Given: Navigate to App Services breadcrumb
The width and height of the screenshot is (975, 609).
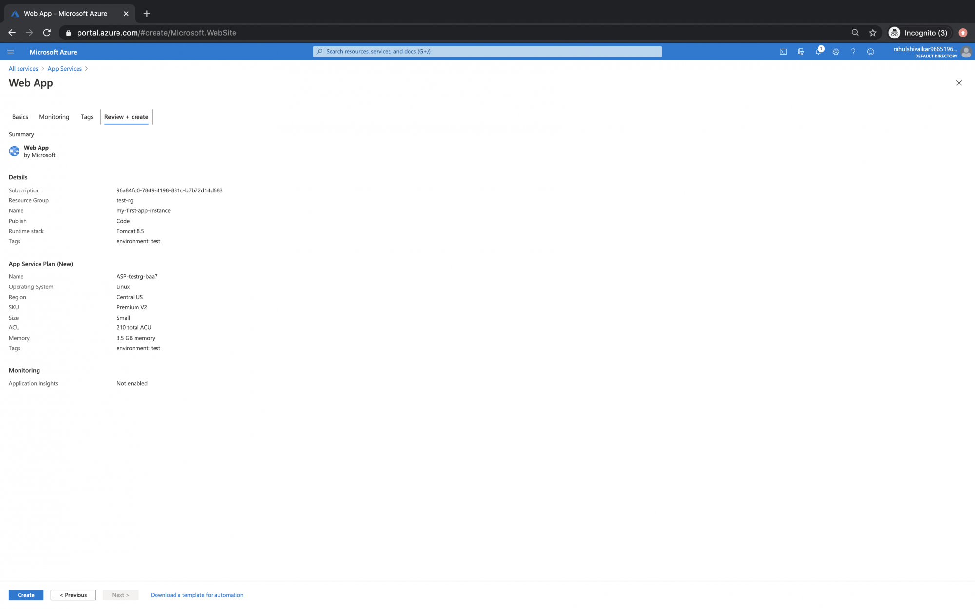Looking at the screenshot, I should pyautogui.click(x=64, y=68).
